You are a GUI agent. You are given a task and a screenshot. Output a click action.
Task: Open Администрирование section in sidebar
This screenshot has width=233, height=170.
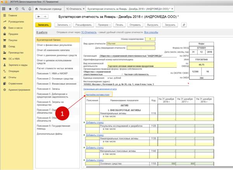[19, 90]
